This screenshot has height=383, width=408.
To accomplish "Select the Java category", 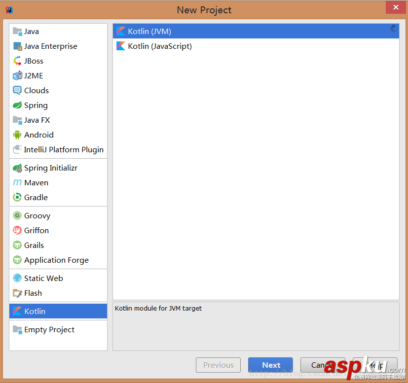I will pos(58,32).
